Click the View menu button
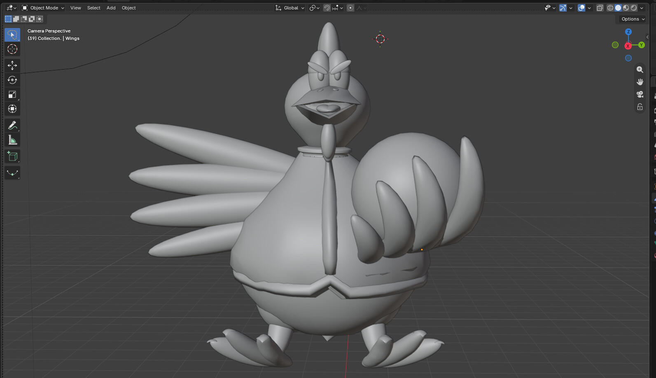Screen dimensions: 656x378 coord(75,8)
